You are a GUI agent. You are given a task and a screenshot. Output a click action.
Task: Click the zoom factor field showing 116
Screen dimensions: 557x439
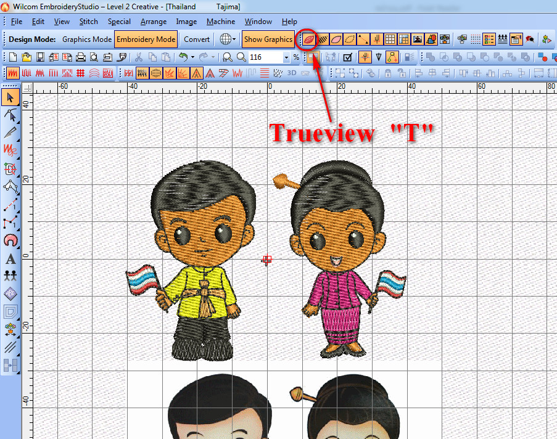click(x=265, y=57)
